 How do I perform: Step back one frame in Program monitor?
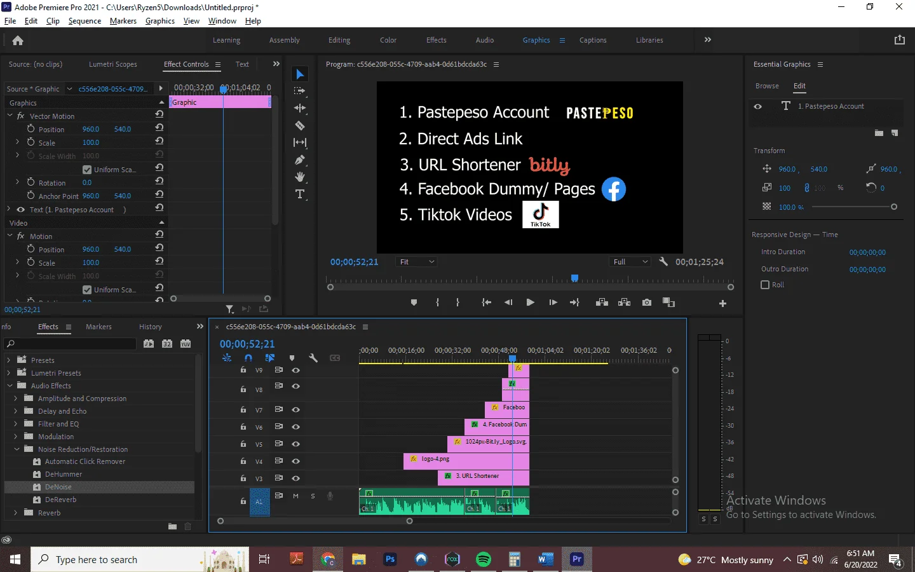(x=508, y=303)
